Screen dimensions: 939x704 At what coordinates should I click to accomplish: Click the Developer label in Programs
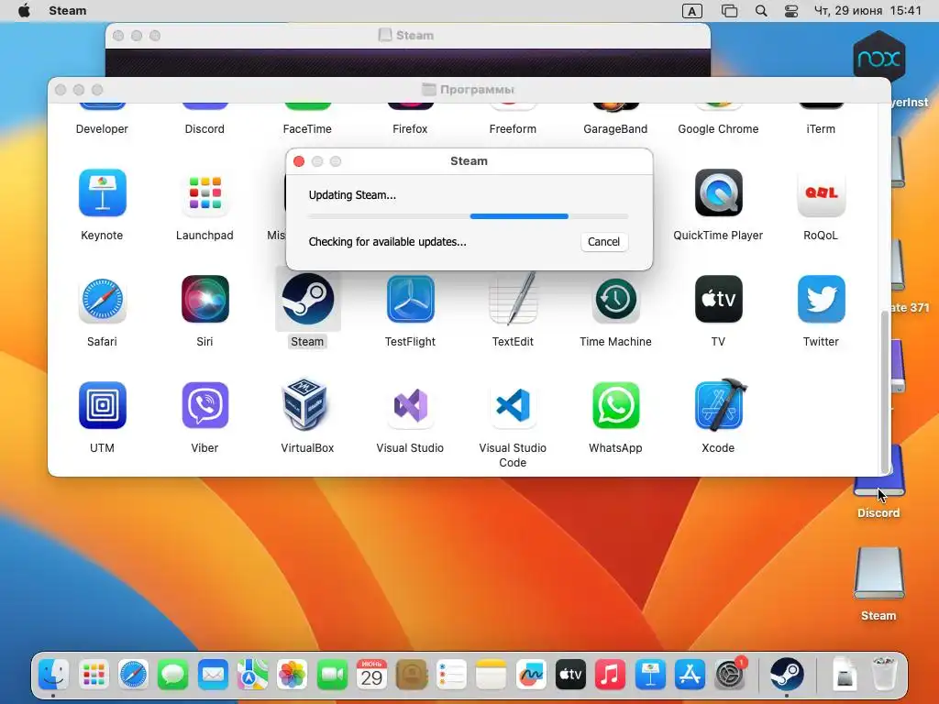[x=102, y=128]
